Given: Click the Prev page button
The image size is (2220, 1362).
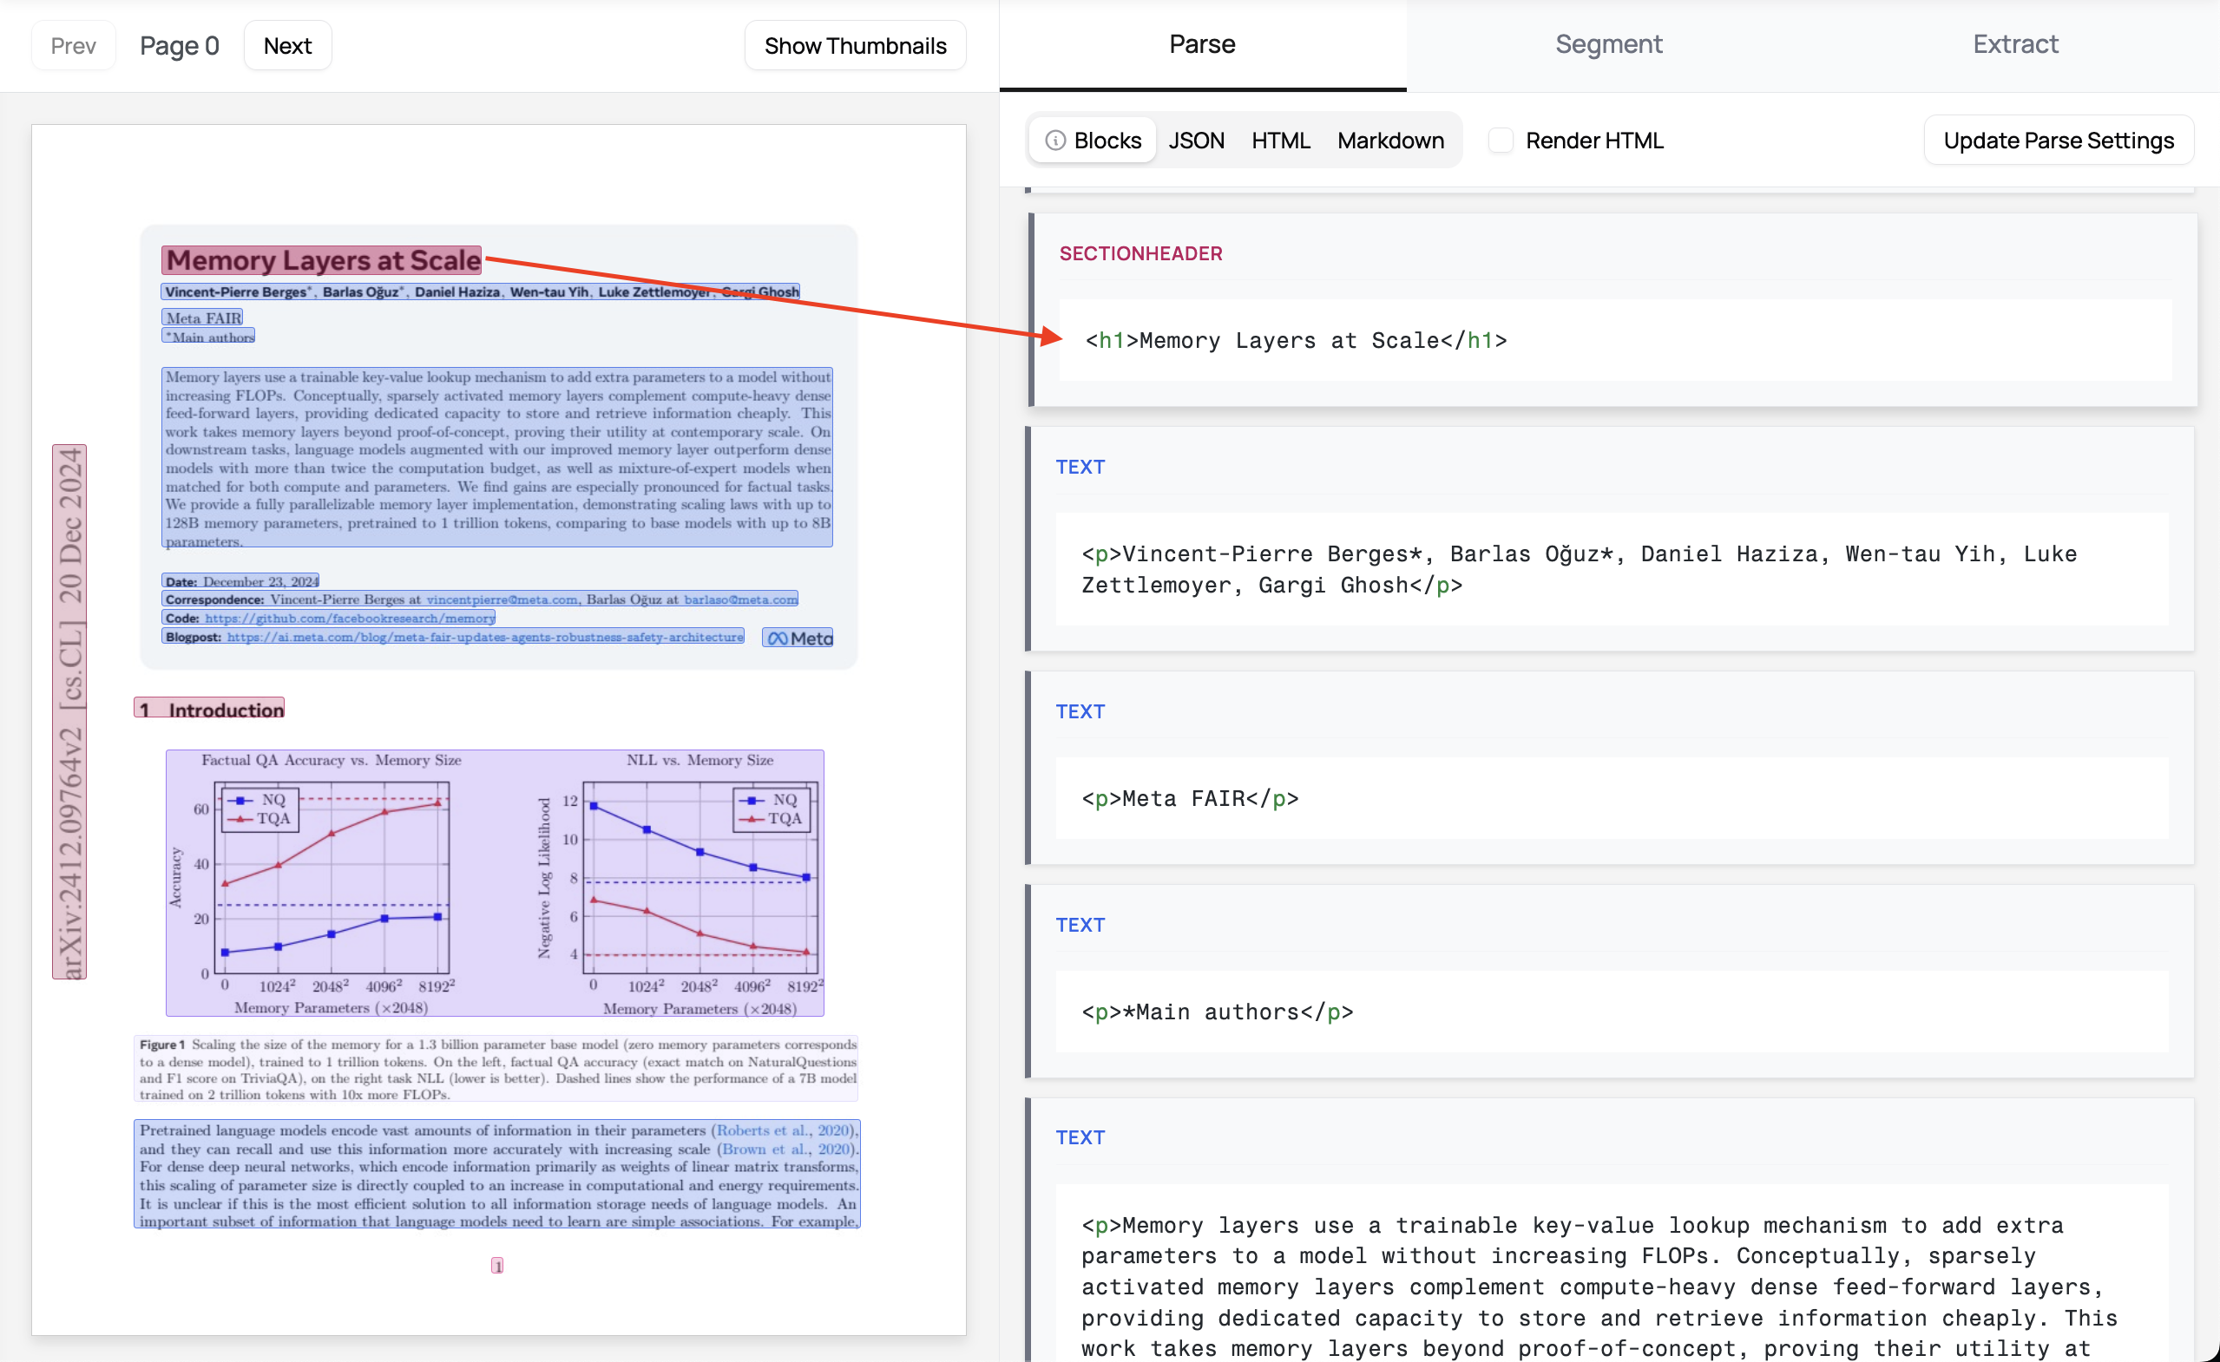Looking at the screenshot, I should [x=73, y=46].
